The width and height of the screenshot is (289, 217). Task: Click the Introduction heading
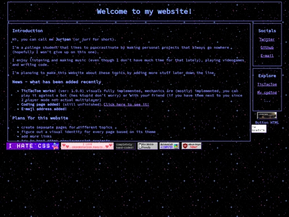click(x=27, y=31)
